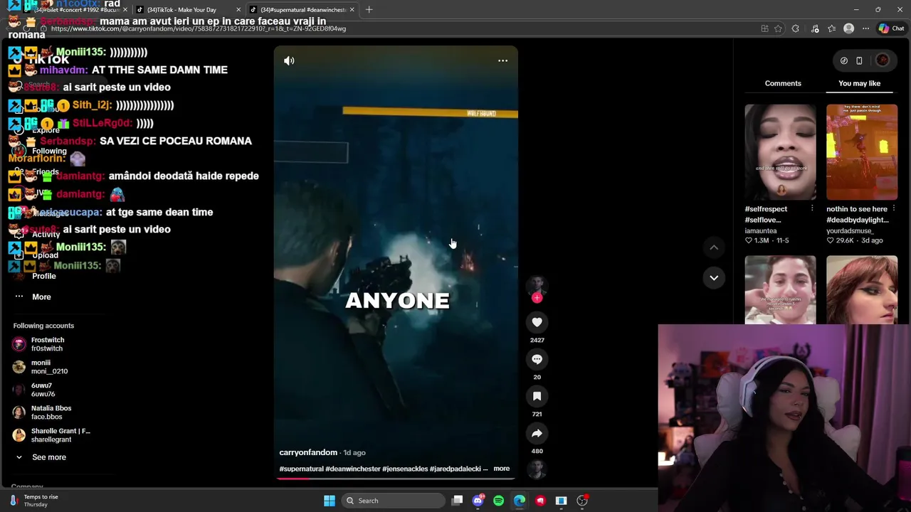
Task: Open Microsoft Edge from the taskbar
Action: pos(520,501)
